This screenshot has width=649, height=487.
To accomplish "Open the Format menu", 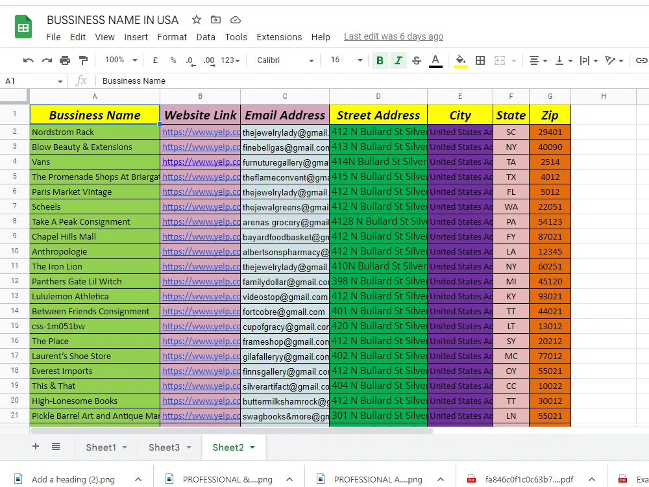I will click(x=172, y=37).
